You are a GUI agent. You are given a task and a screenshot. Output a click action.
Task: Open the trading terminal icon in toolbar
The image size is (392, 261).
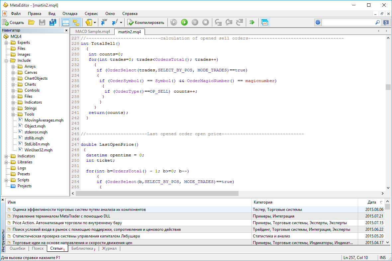point(265,22)
